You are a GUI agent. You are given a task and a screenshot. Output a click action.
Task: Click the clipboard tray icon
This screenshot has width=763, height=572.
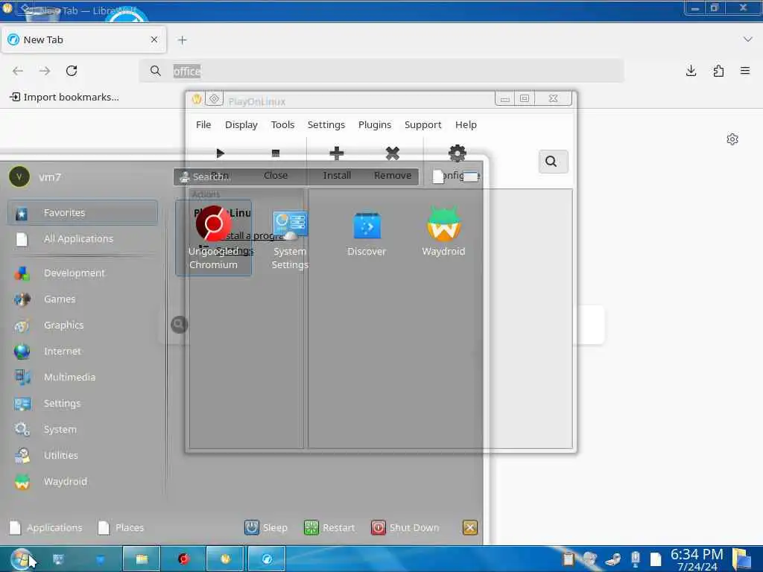coord(568,559)
